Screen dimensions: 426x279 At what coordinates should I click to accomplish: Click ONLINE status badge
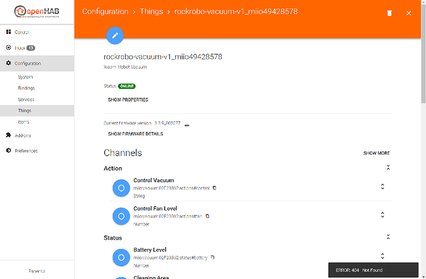coord(127,86)
